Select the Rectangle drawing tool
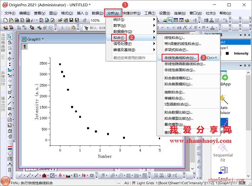This screenshot has height=186, width=252. click(10, 109)
